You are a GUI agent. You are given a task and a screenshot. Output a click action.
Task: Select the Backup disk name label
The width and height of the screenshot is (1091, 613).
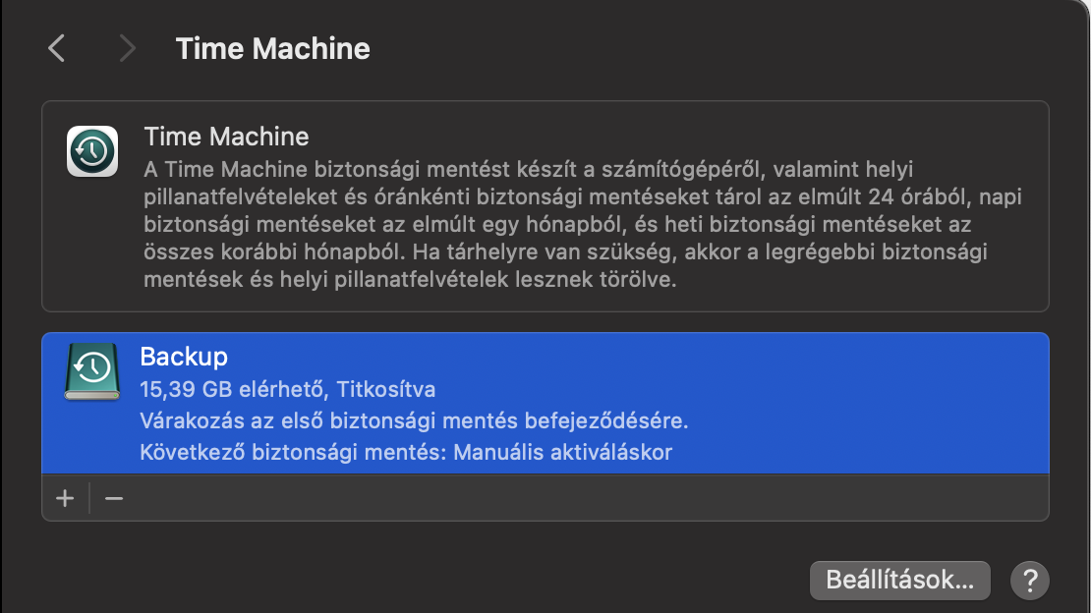click(184, 357)
